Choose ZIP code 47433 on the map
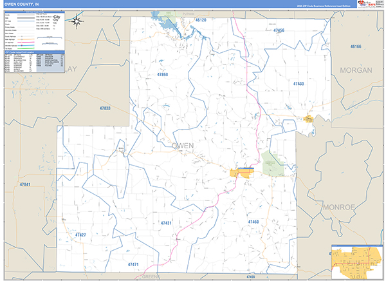This screenshot has height=281, width=386. [299, 84]
